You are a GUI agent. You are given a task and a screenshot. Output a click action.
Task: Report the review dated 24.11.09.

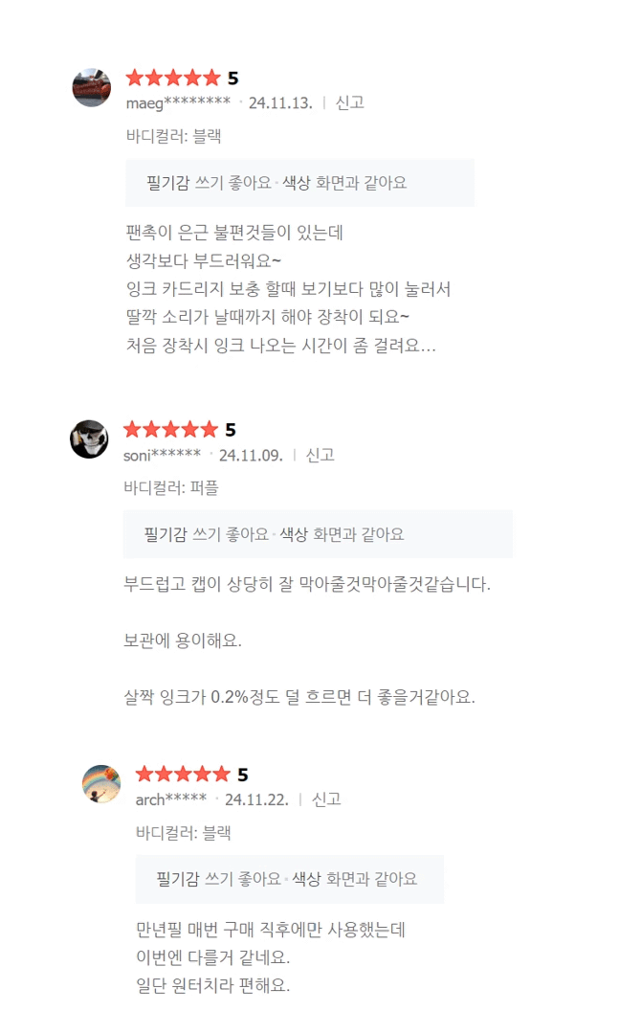click(x=320, y=455)
